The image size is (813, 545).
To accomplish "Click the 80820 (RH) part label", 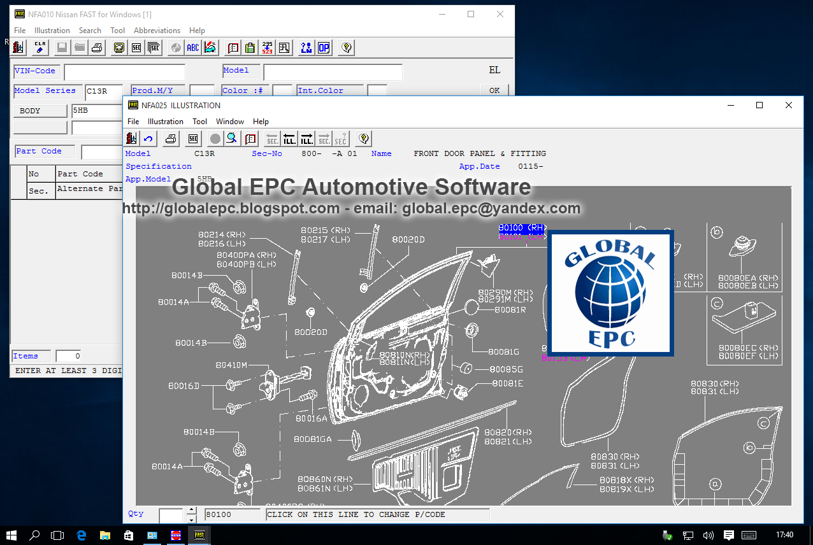I will coord(508,433).
